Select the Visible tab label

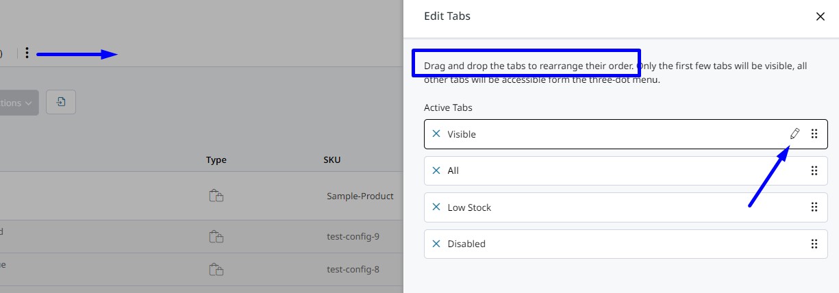(x=462, y=134)
